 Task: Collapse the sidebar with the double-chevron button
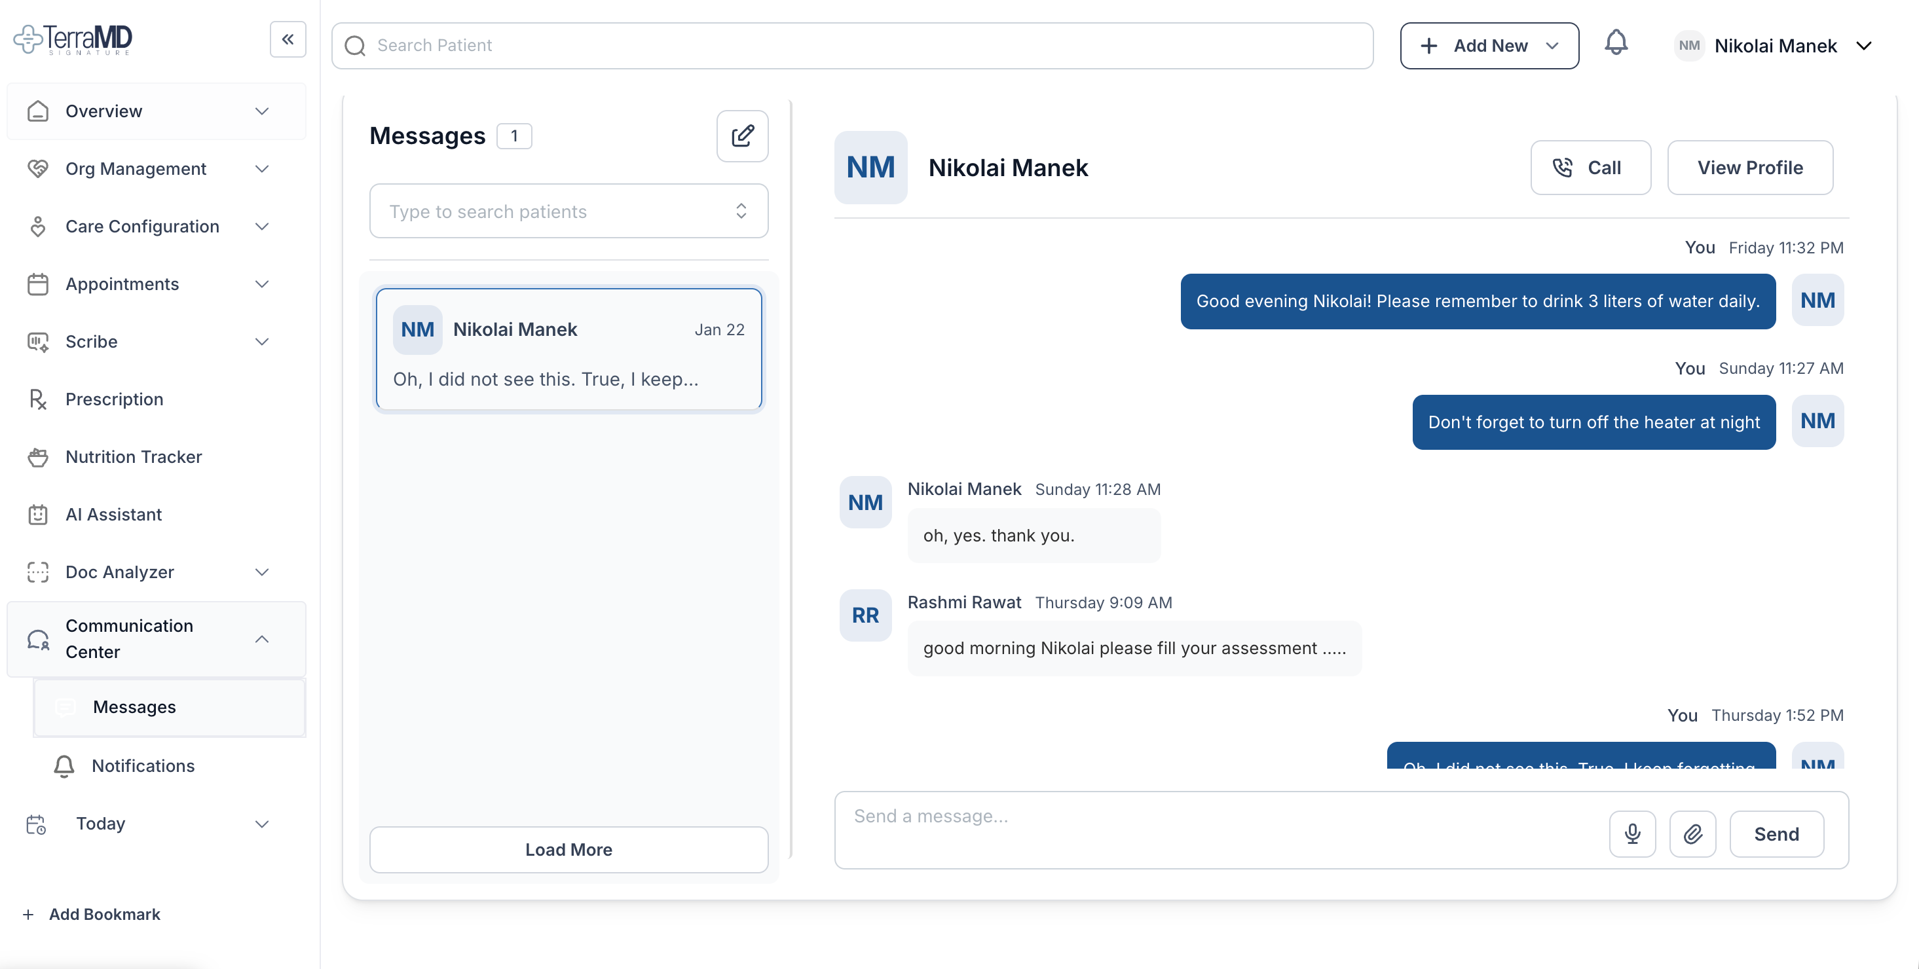[288, 39]
